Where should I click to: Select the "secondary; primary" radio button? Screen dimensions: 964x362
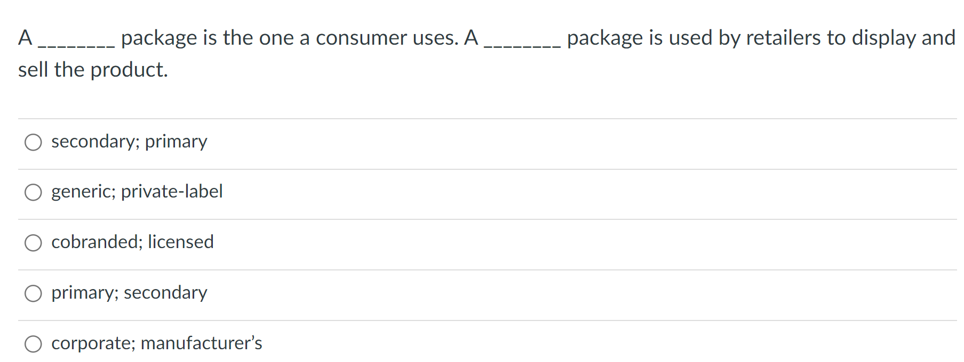tap(34, 142)
